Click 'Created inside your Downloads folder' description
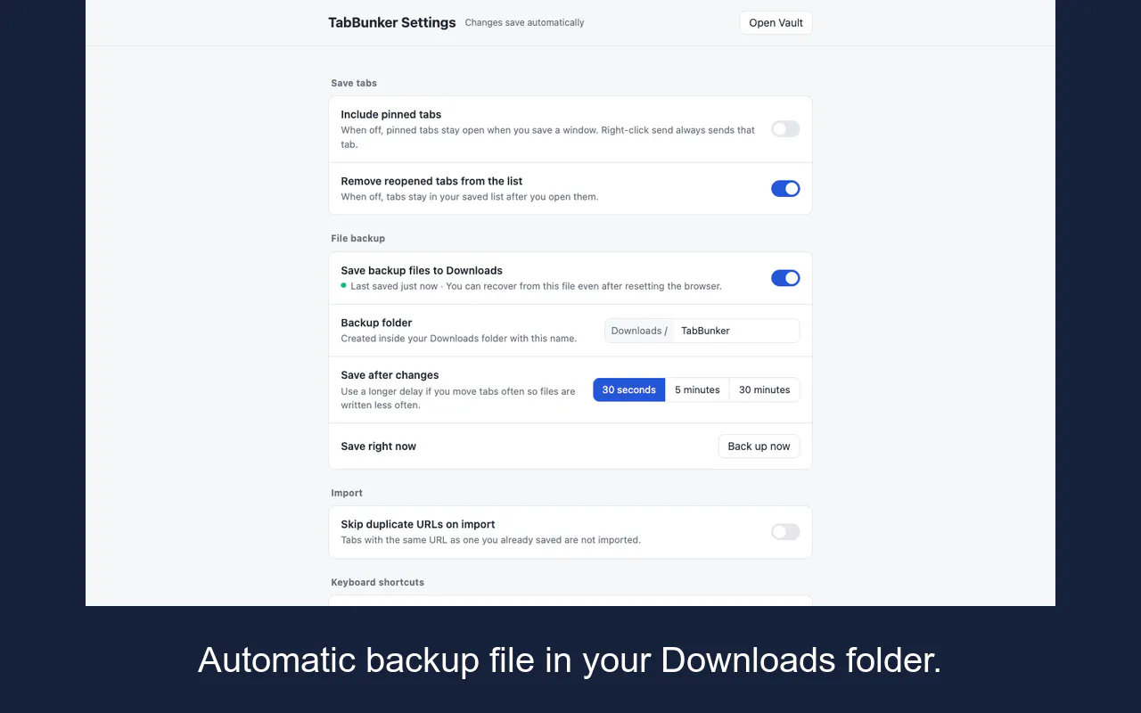 point(459,339)
